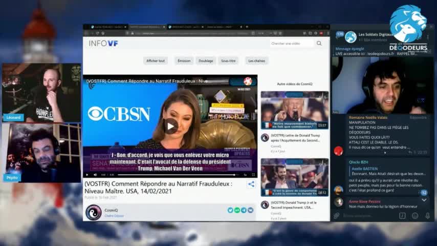This screenshot has width=437, height=246.
Task: Click the Telegram message input field
Action: (369, 216)
